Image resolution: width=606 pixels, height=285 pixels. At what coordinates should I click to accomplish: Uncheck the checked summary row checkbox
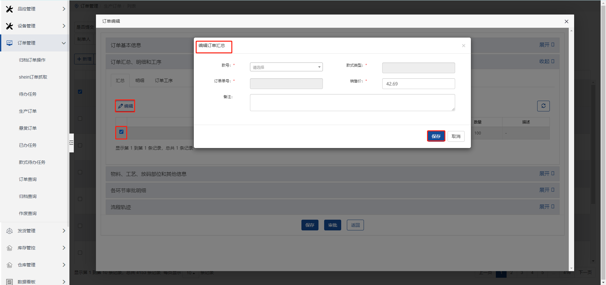tap(121, 132)
